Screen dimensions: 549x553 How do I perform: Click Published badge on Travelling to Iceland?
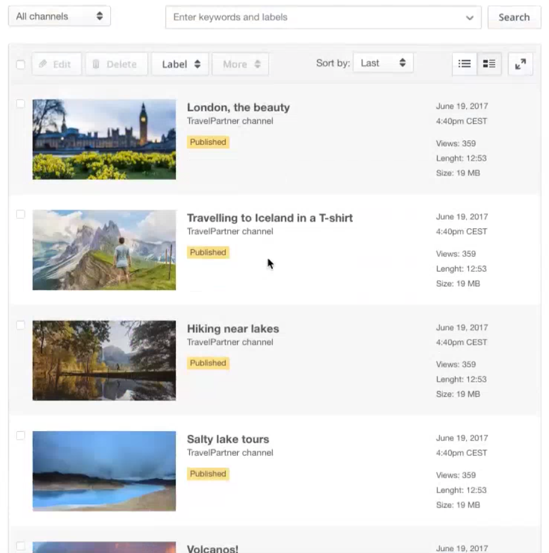click(x=208, y=252)
